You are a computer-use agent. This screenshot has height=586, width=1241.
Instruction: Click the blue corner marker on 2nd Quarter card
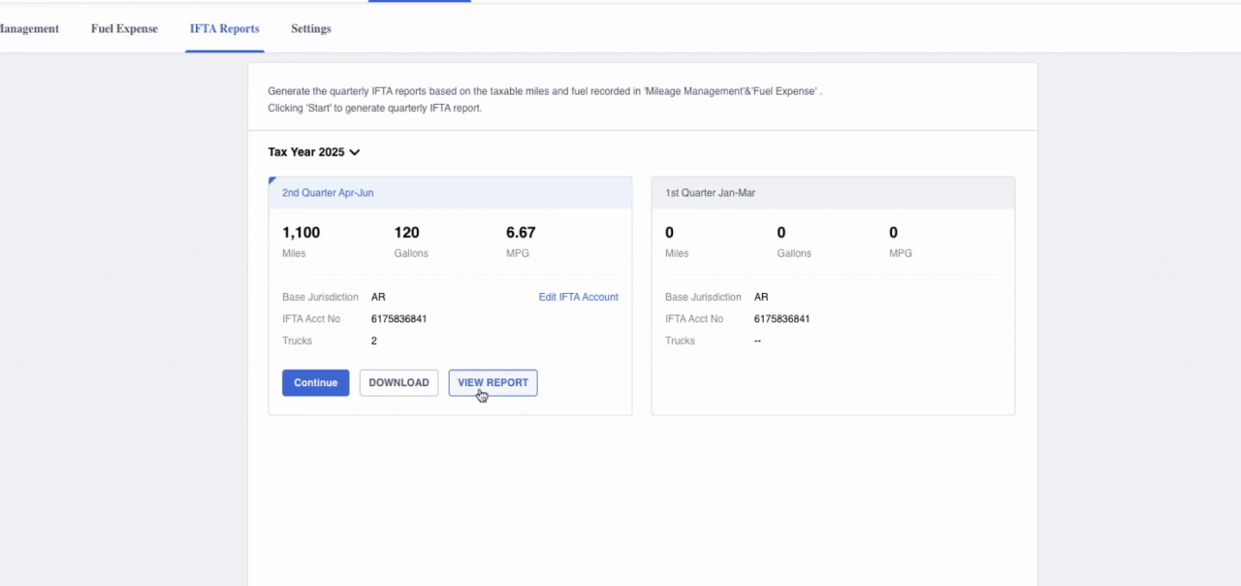click(272, 180)
